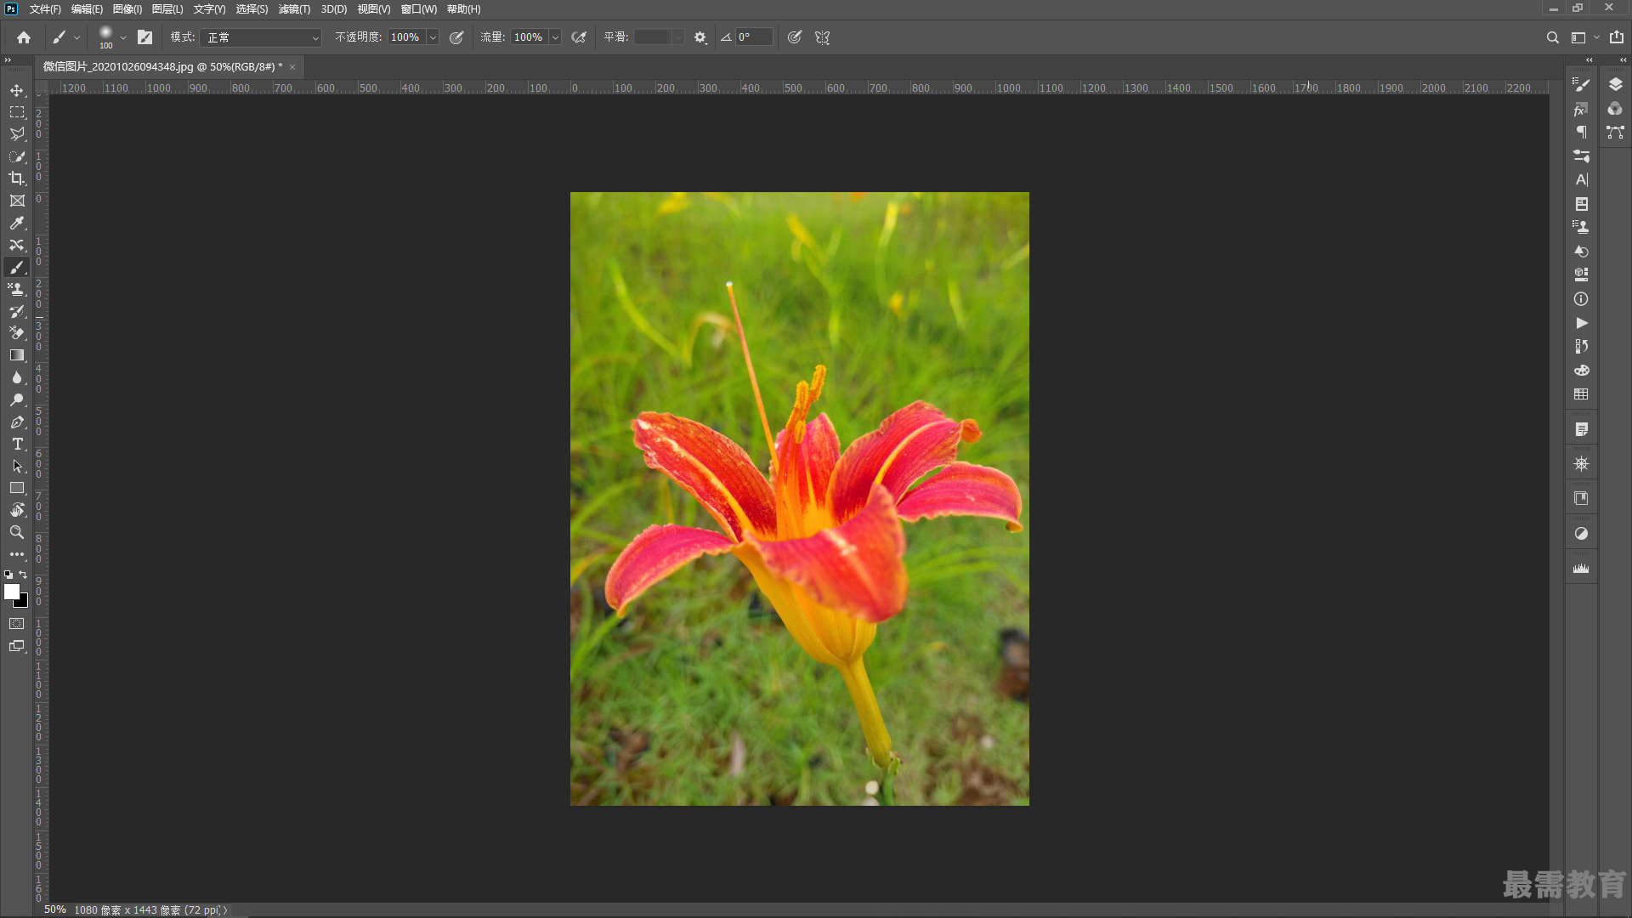Click the Share image icon
Image resolution: width=1632 pixels, height=918 pixels.
pyautogui.click(x=1617, y=37)
